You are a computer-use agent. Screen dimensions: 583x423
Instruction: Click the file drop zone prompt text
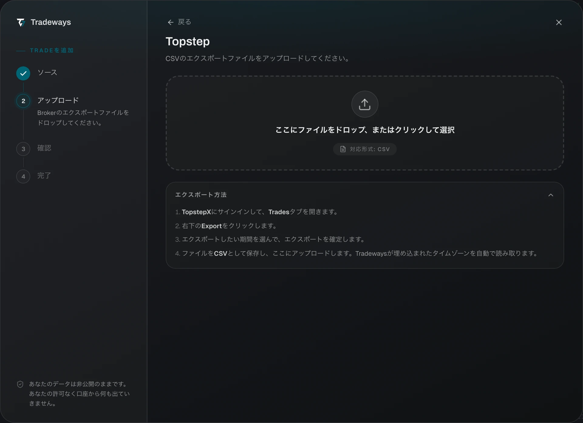[365, 130]
